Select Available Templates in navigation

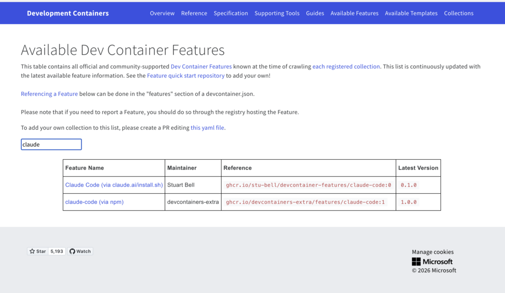(x=411, y=13)
